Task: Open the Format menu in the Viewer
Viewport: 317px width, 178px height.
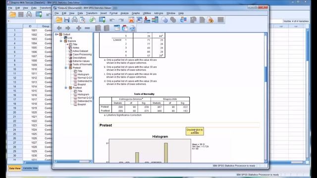Action: tap(113, 13)
